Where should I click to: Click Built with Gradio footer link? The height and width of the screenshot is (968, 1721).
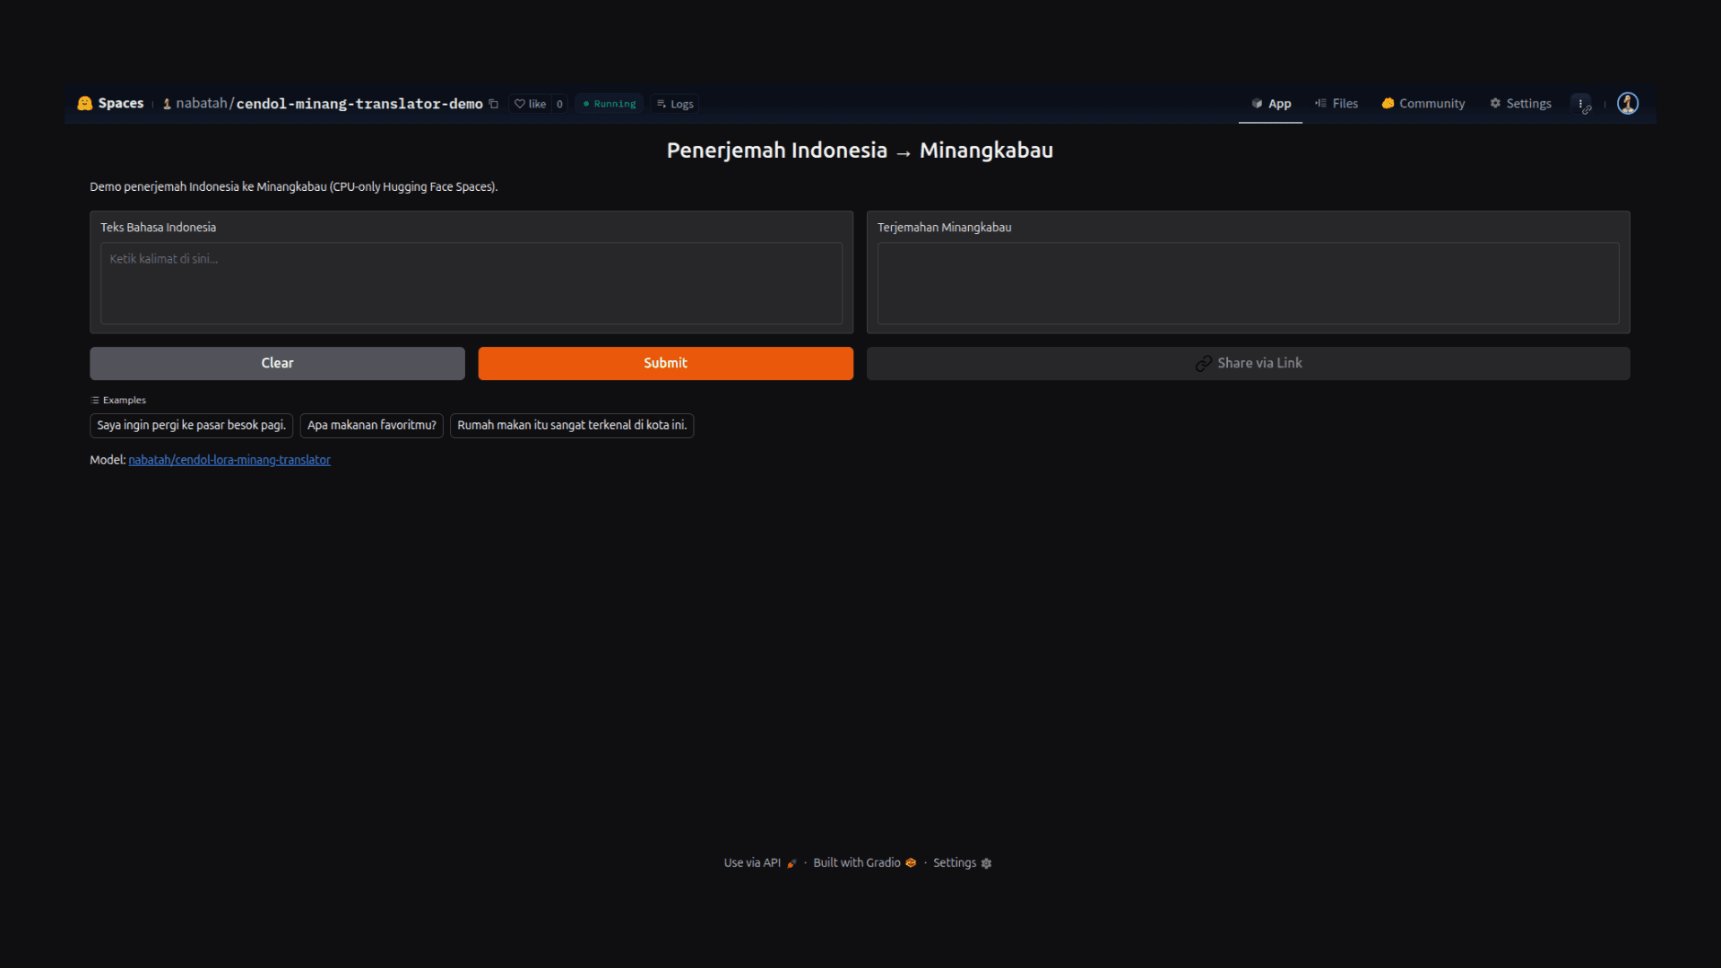(x=864, y=863)
